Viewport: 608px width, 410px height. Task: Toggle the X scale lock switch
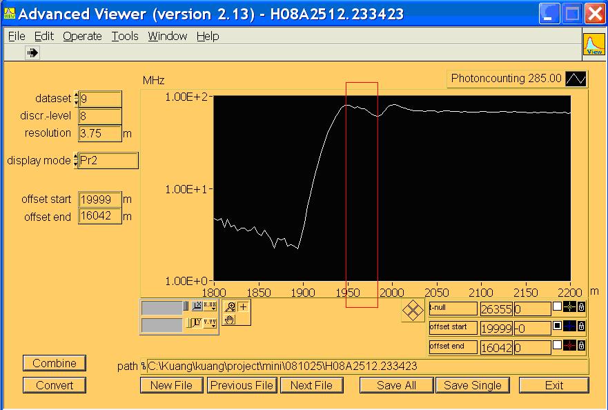(x=186, y=306)
